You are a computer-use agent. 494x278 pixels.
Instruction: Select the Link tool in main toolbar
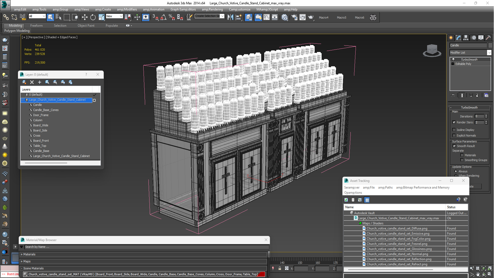(6, 17)
